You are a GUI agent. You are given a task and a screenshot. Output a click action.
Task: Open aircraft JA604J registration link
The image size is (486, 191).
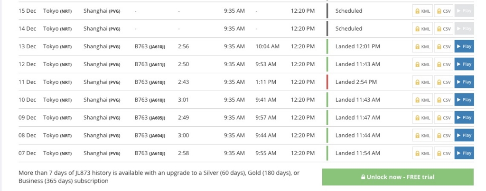157,135
